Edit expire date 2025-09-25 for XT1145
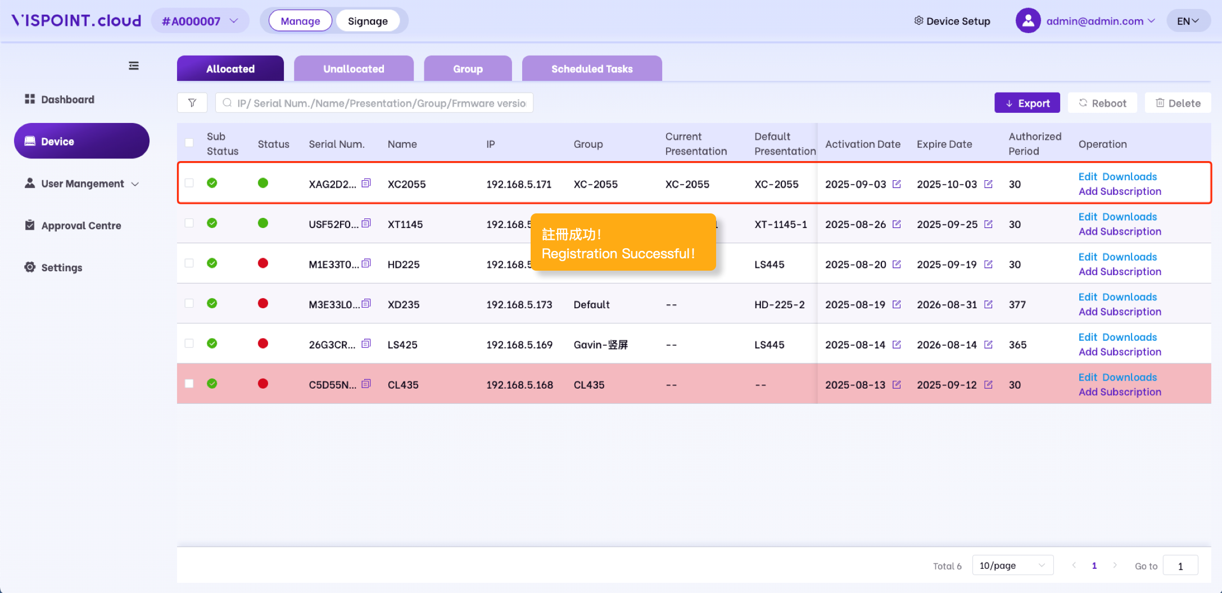This screenshot has width=1222, height=593. (988, 224)
